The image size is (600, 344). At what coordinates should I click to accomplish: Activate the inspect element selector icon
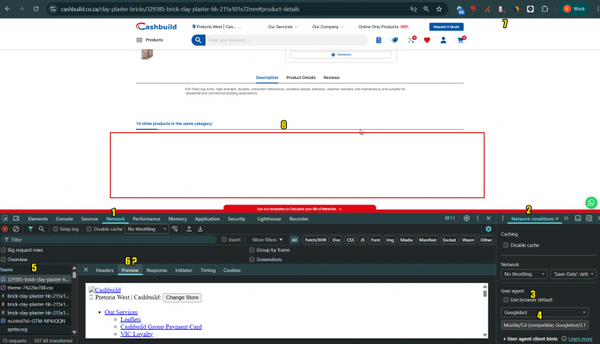tap(5, 218)
